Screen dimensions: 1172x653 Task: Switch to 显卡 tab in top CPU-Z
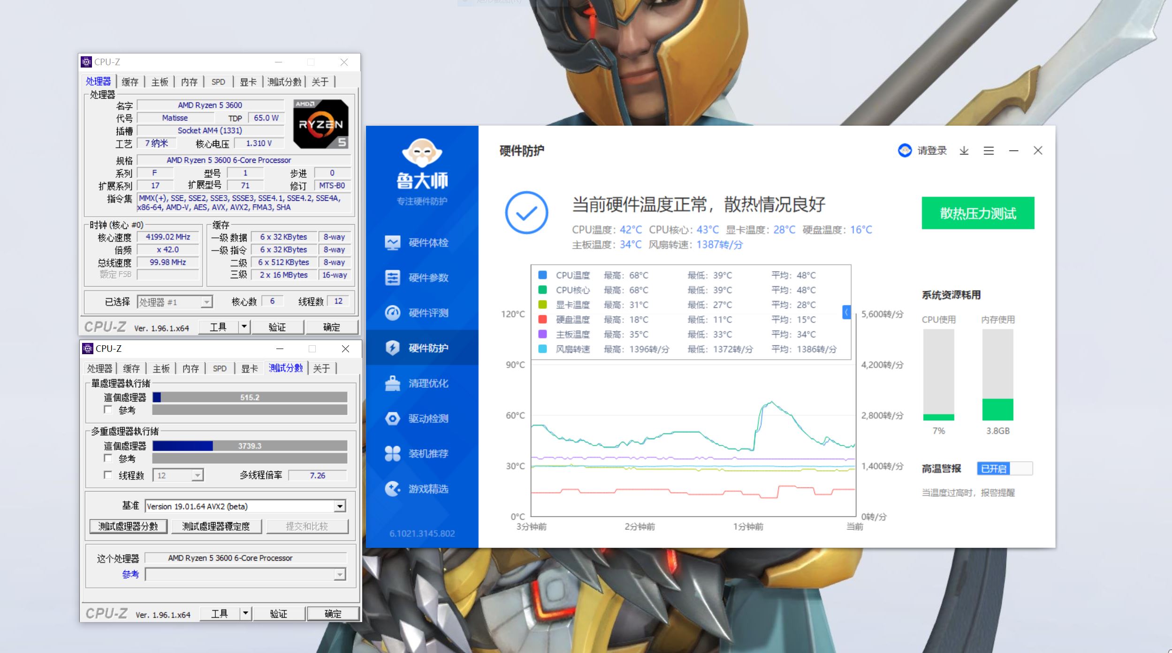[248, 82]
